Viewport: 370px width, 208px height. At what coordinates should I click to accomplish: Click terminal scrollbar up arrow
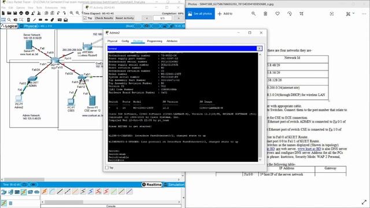click(260, 54)
